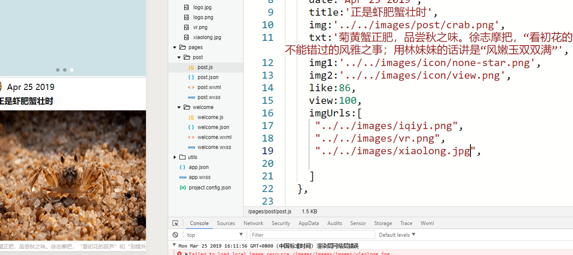Viewport: 573px width, 255px height.
Task: Click the image icon beside logo.png
Action: pos(186,17)
